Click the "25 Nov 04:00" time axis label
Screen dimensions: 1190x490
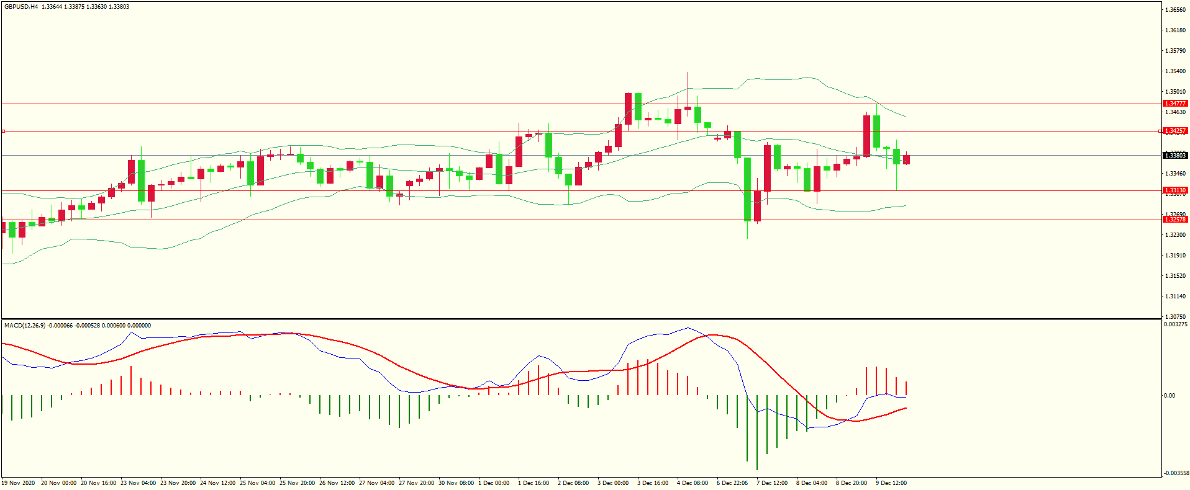(257, 483)
